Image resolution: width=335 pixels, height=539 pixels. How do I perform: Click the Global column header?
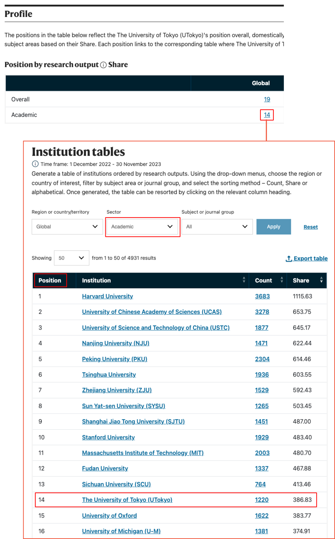[261, 83]
